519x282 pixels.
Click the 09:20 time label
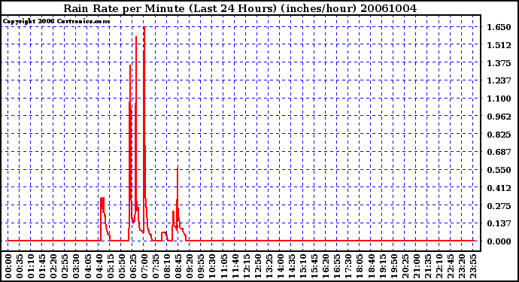[x=190, y=266]
